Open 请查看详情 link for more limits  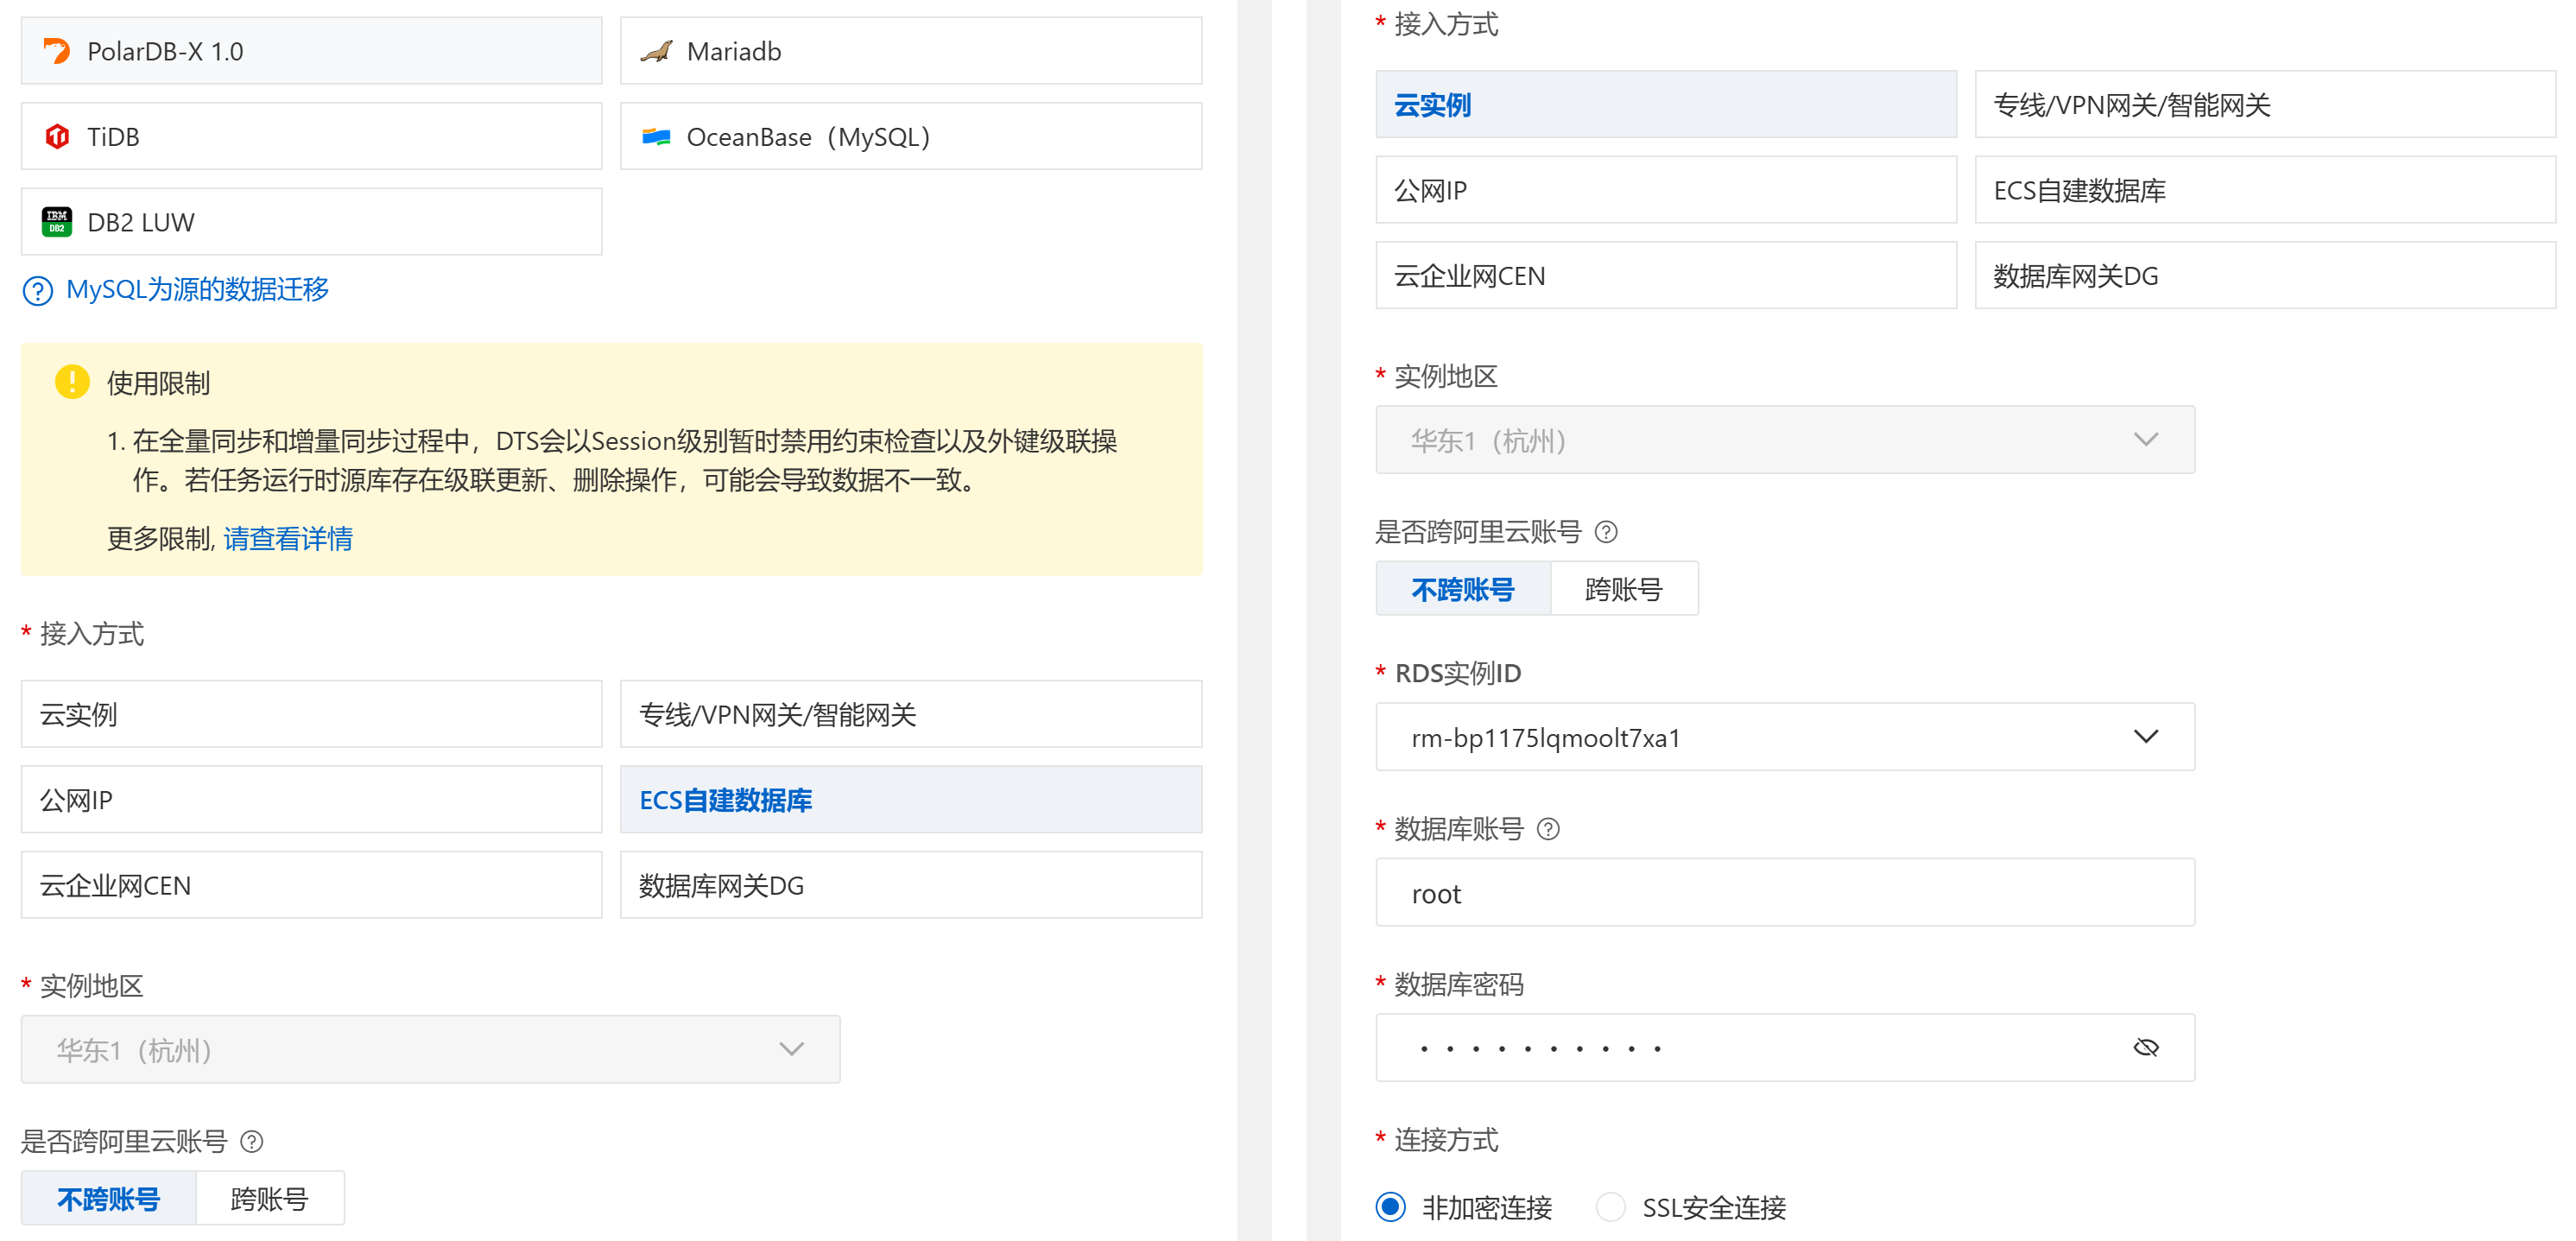288,539
